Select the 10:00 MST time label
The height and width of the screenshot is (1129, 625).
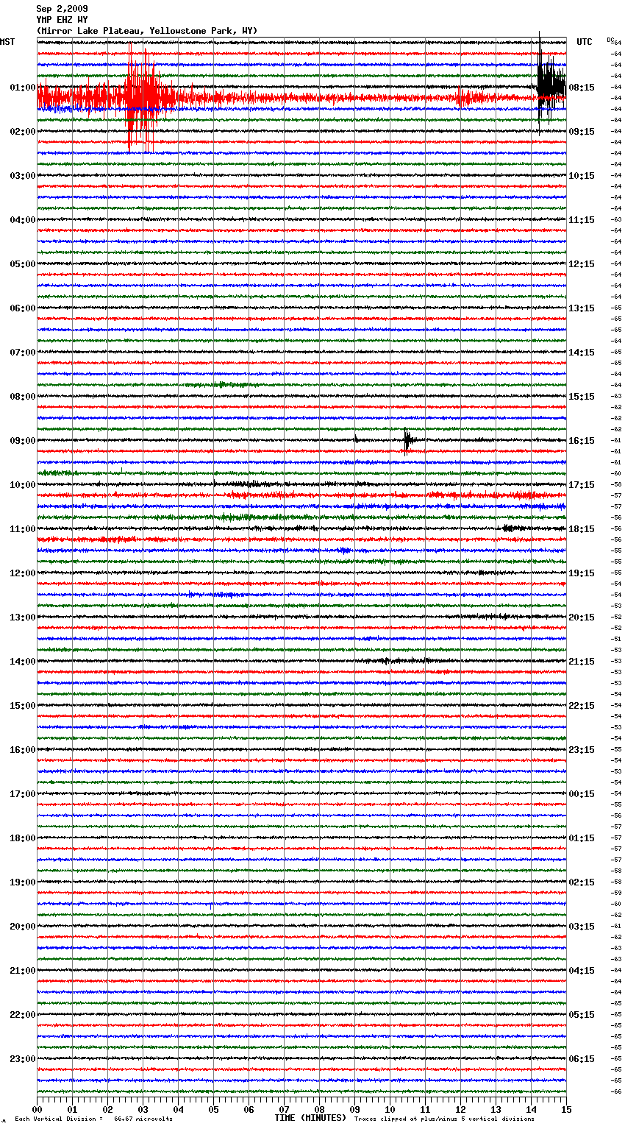[23, 485]
